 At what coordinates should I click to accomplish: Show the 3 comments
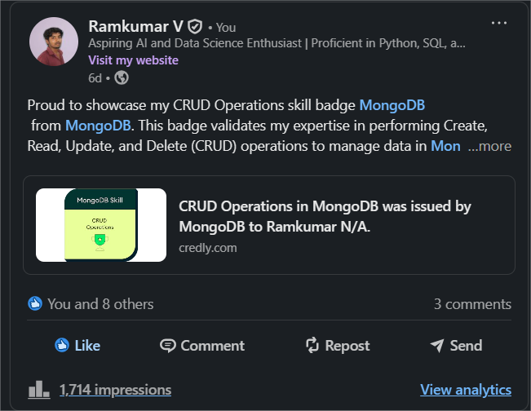[x=472, y=304]
